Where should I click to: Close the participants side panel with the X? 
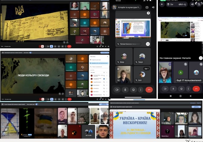[108, 56]
